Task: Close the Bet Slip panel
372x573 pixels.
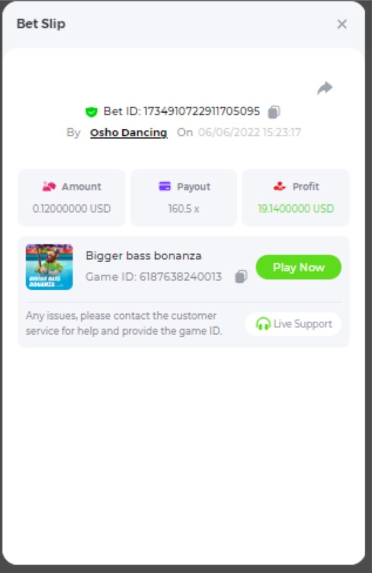Action: click(x=342, y=24)
